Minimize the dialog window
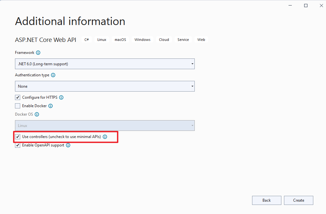This screenshot has width=326, height=214. pos(290,6)
